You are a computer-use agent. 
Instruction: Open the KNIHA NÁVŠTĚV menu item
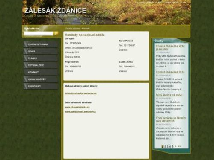tap(41, 79)
